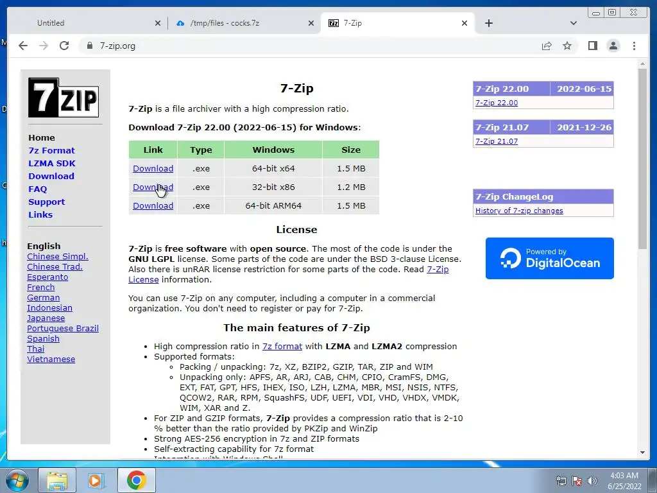The image size is (657, 493).
Task: Open a new browser tab
Action: coord(488,23)
